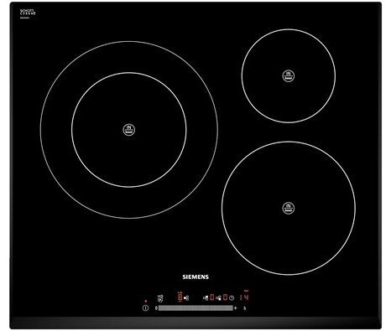Click IN boost mark on small rear zone
The image size is (391, 331).
[289, 75]
